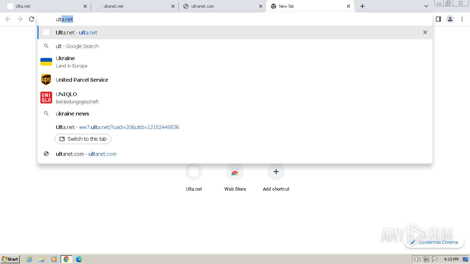The image size is (470, 264).
Task: Remove the ulta.net suggestion with X
Action: 425,32
